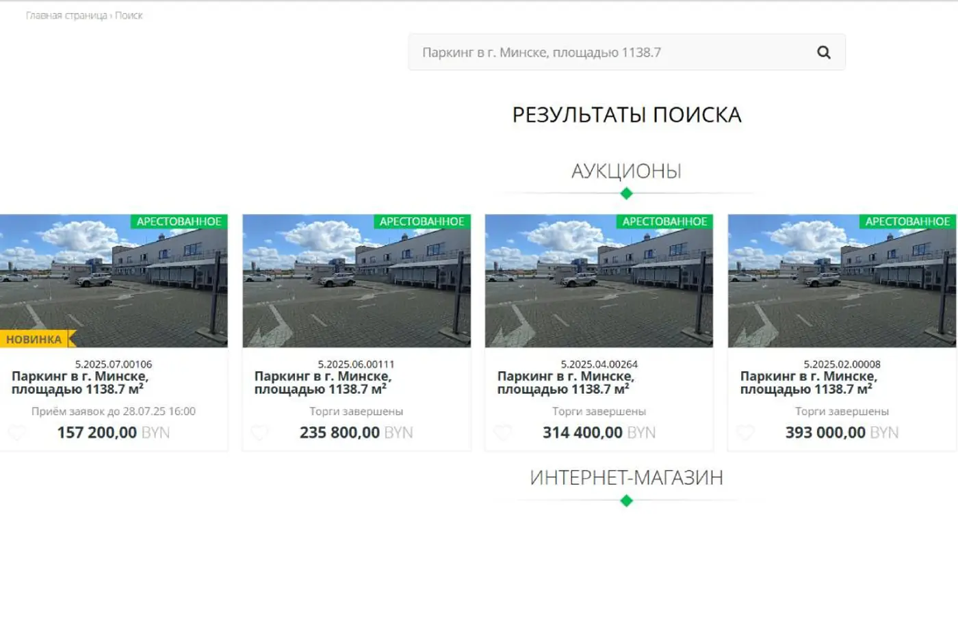
Task: Click the price 314 400,00 BYN
Action: tap(599, 433)
